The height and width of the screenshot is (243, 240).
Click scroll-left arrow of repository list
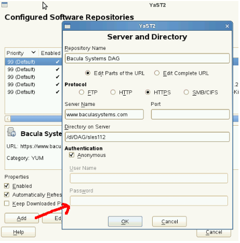click(8, 119)
